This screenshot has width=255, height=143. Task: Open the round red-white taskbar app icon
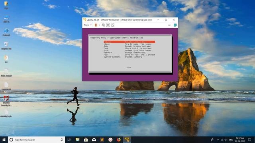(x=110, y=139)
